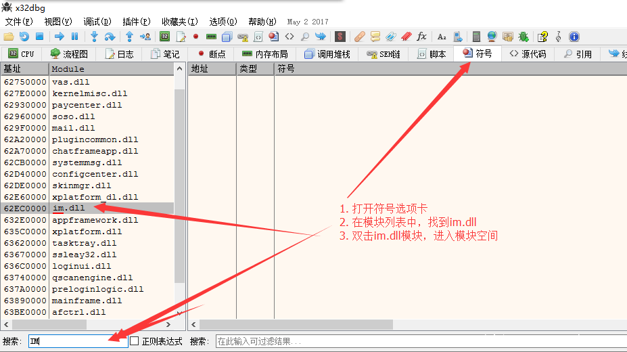
Task: Switch to the 引用 tab
Action: tap(578, 54)
